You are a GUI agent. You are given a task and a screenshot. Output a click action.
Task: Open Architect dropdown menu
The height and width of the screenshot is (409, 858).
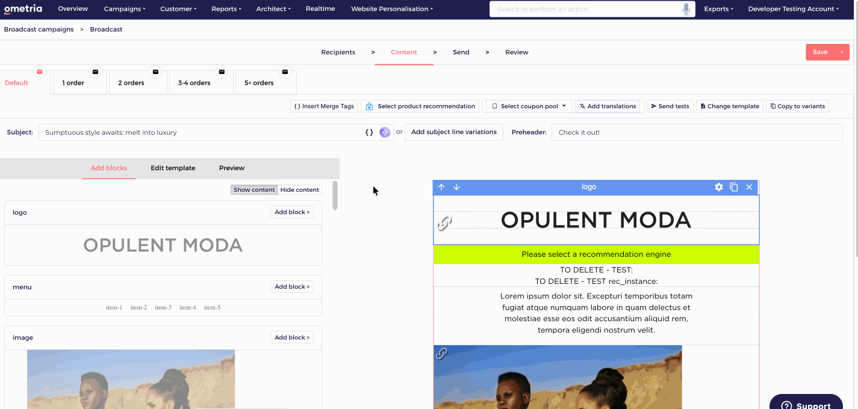click(x=273, y=9)
